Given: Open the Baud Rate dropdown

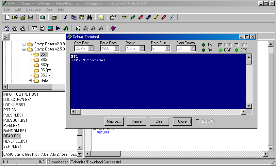Looking at the screenshot, I should (x=117, y=48).
